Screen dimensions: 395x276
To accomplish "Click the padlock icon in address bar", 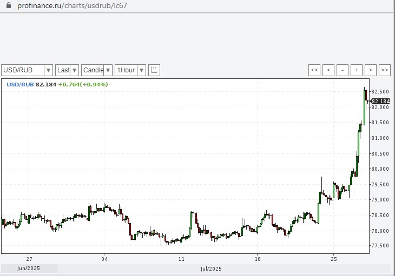I will click(6, 5).
